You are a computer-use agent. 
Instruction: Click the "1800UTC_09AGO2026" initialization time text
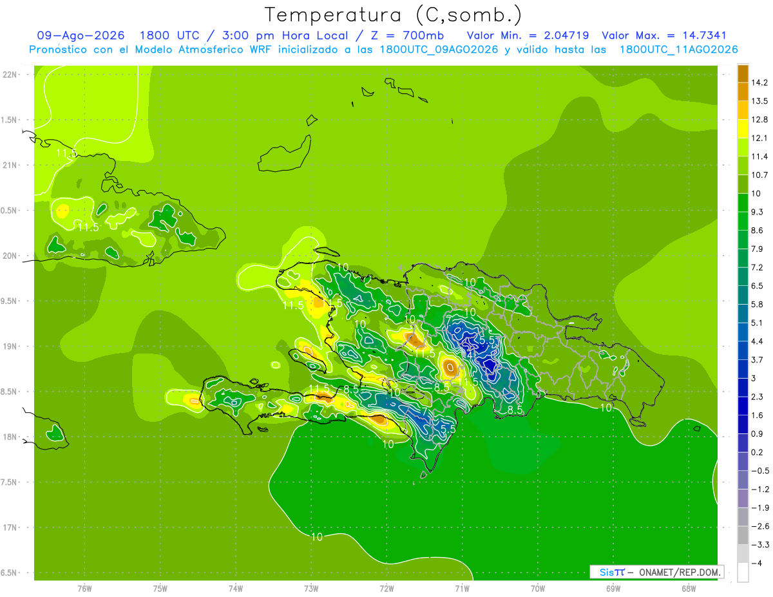pos(439,50)
